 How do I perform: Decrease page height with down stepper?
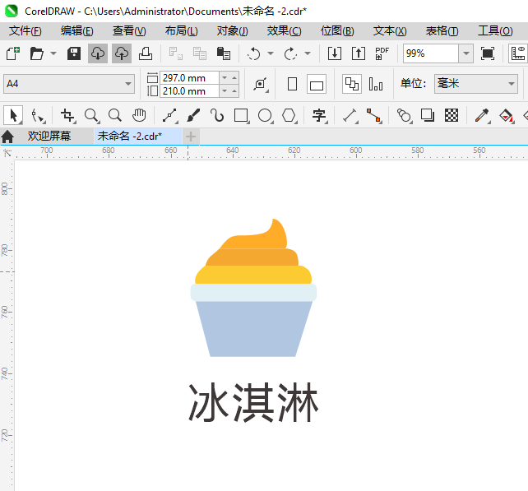tap(225, 91)
